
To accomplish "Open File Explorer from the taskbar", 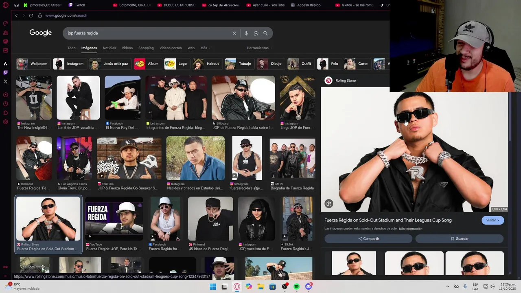I will [x=260, y=286].
